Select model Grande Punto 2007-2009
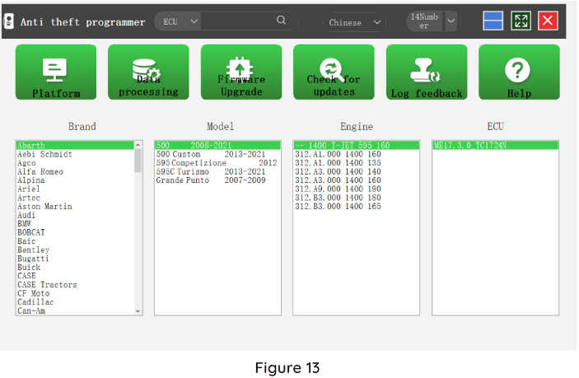This screenshot has width=579, height=378. click(217, 180)
